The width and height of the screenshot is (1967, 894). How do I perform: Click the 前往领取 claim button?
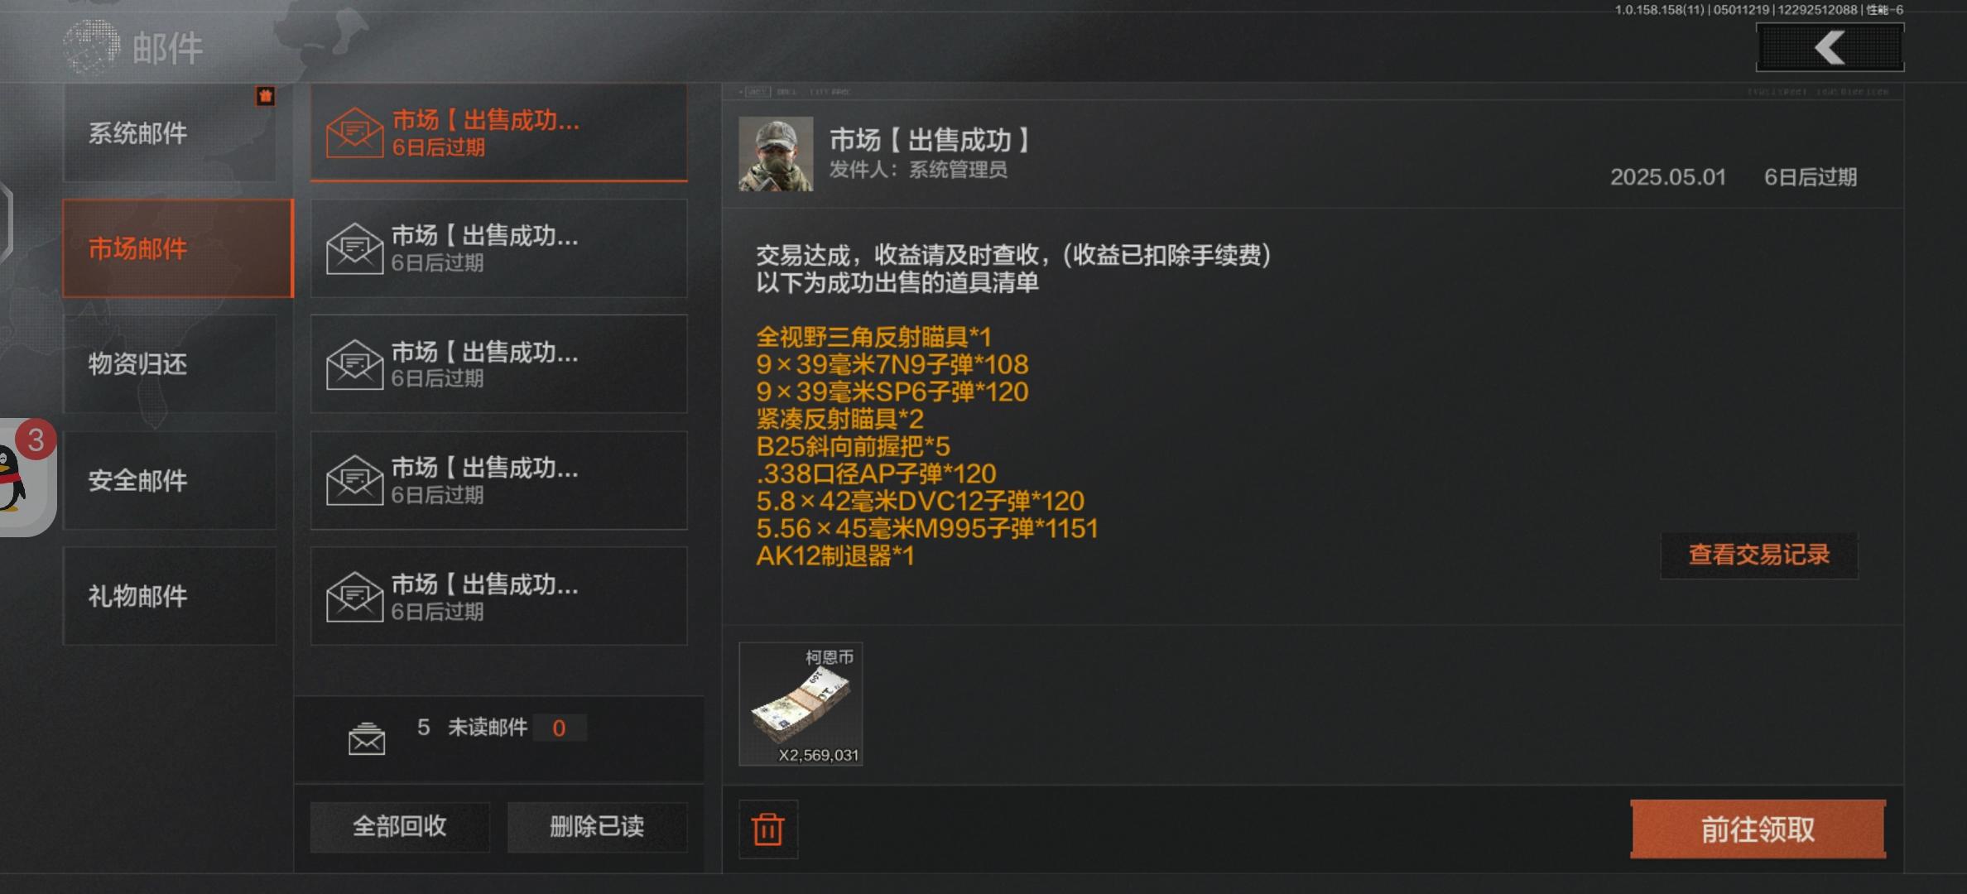click(1758, 829)
